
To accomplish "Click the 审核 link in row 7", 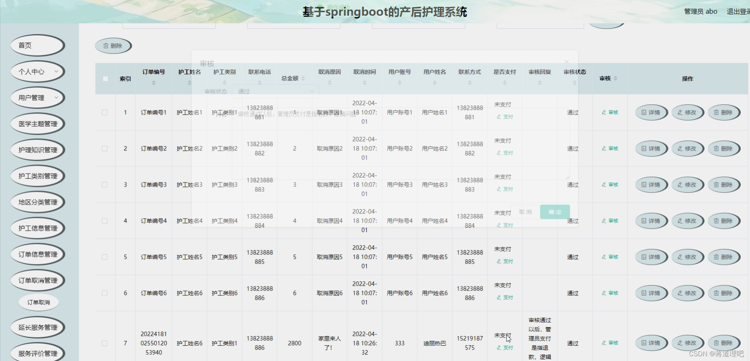I will (x=610, y=343).
